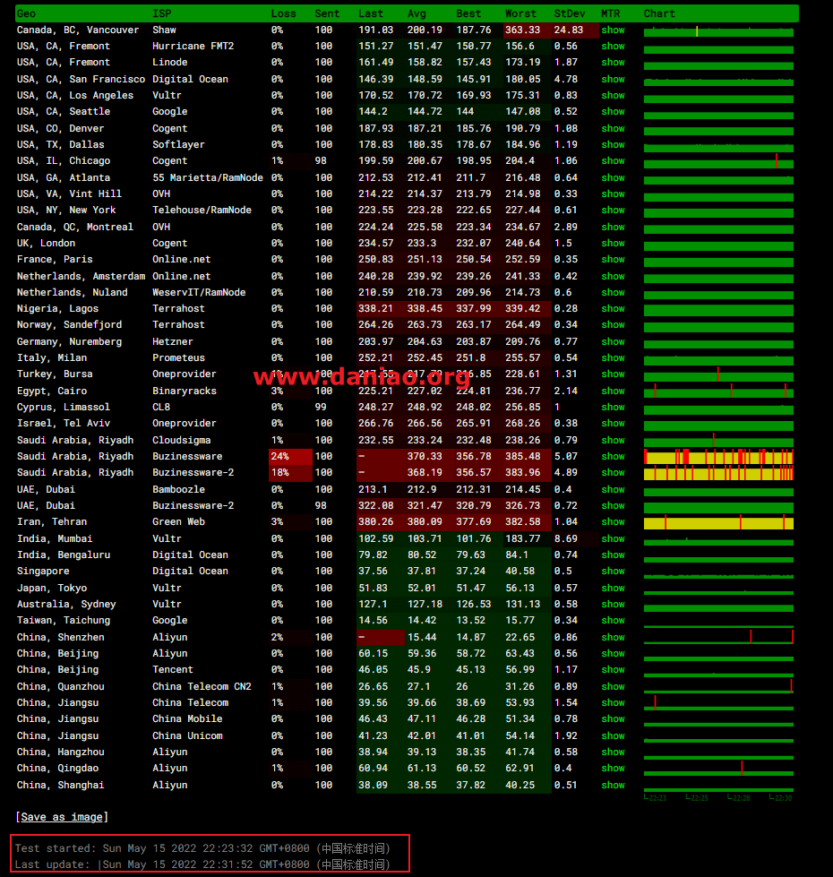Click 'Canada, BC, Vancouver' geo cell
833x877 pixels.
pyautogui.click(x=78, y=30)
